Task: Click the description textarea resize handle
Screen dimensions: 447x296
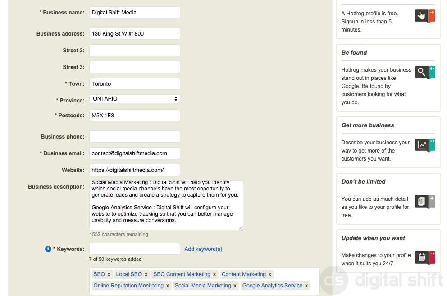Action: pos(241,227)
